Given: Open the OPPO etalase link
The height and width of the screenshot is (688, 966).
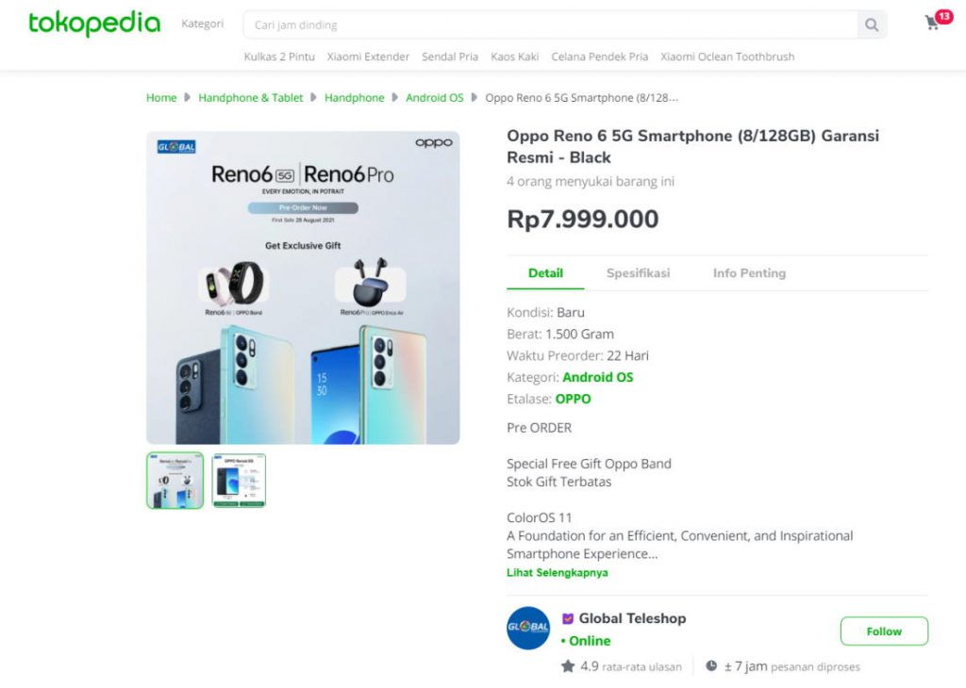Looking at the screenshot, I should 574,399.
